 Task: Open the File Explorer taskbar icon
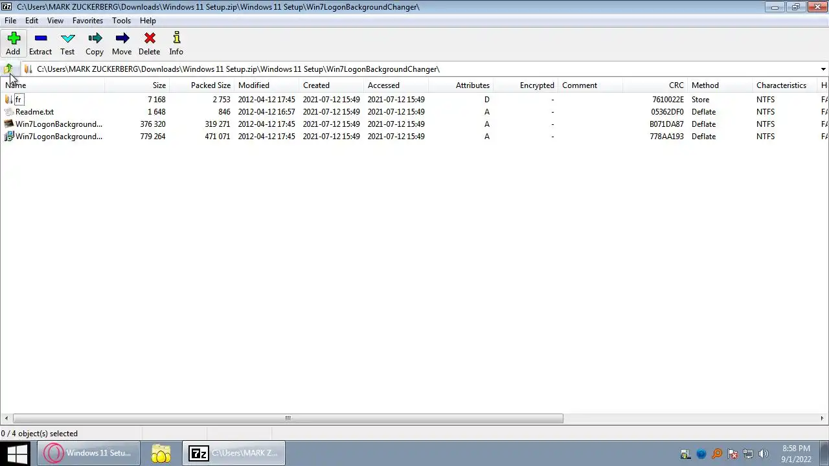(161, 453)
